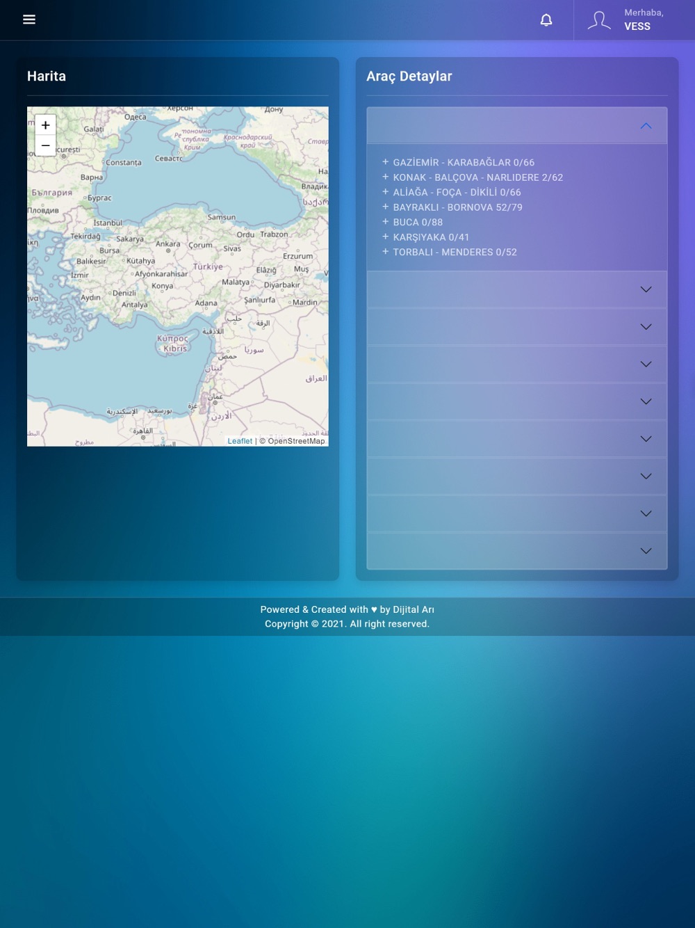695x928 pixels.
Task: Click the notification bell icon
Action: coord(546,20)
